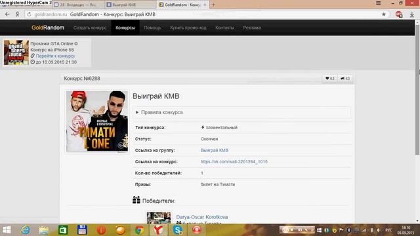Screen dimensions: 420x236
Task: Open the vk.com/wall-3201394_1015 contest link
Action: point(234,162)
